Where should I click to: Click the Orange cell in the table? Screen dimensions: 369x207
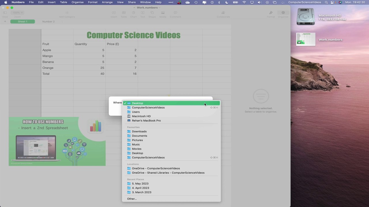57,68
